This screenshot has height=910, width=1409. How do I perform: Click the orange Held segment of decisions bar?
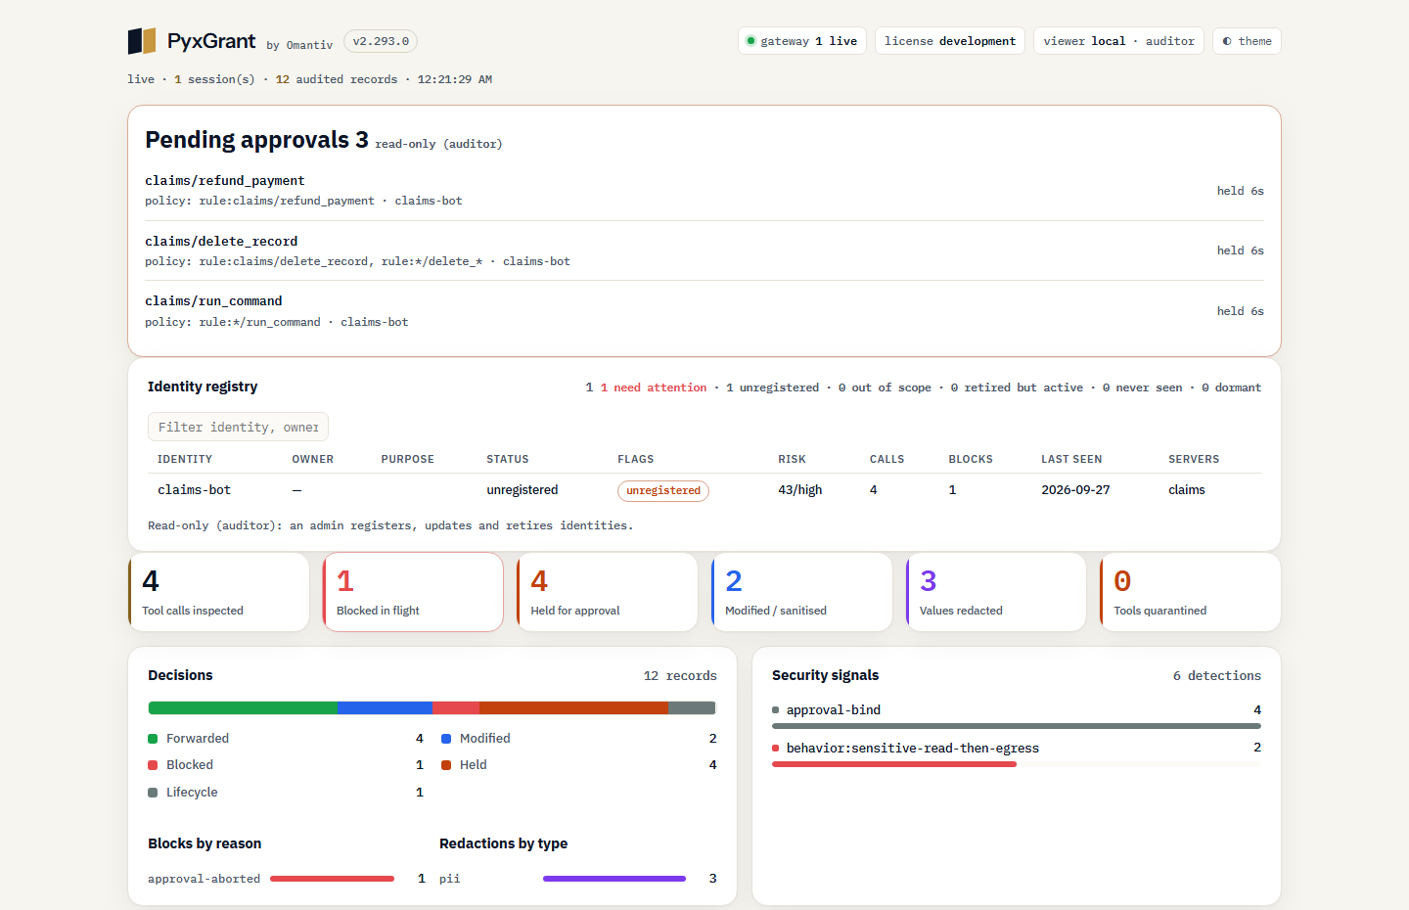[x=573, y=707]
